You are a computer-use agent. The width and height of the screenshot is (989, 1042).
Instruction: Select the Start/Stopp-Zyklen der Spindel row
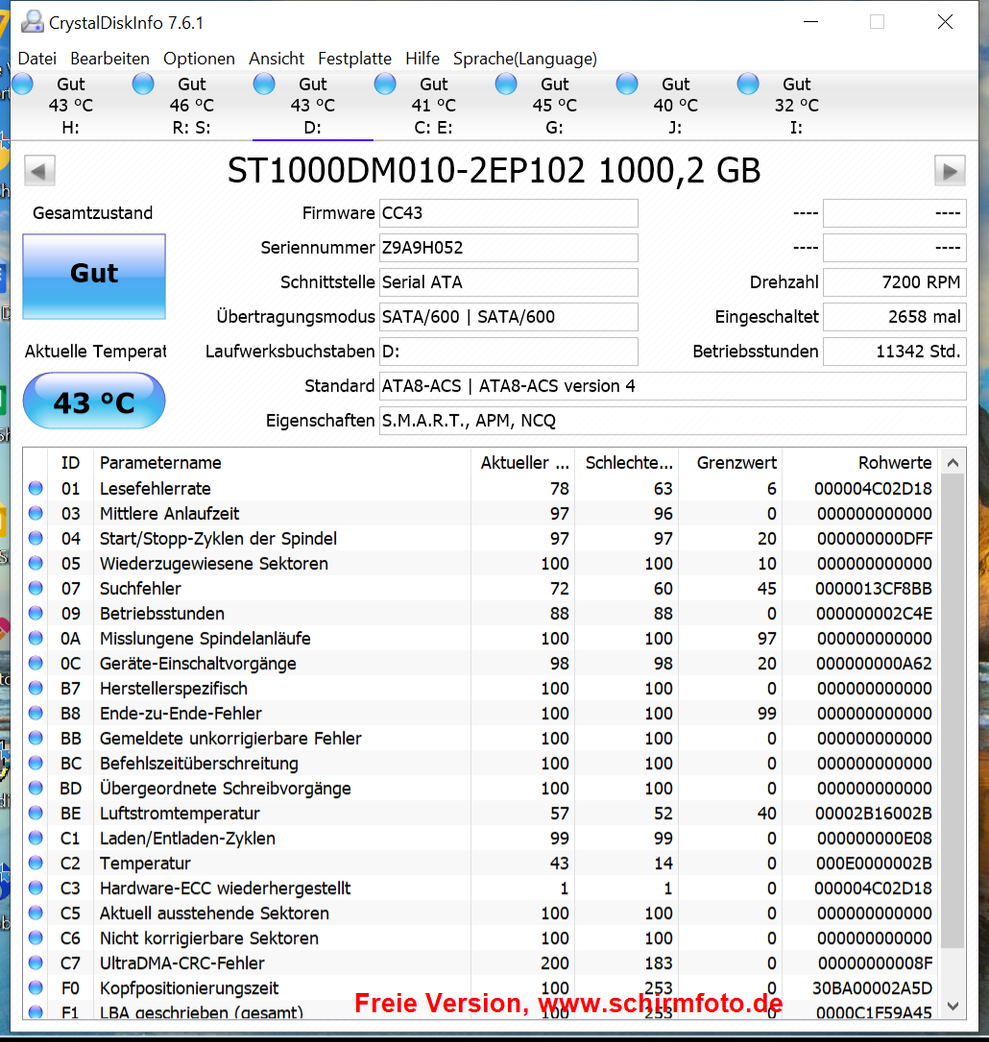[482, 538]
